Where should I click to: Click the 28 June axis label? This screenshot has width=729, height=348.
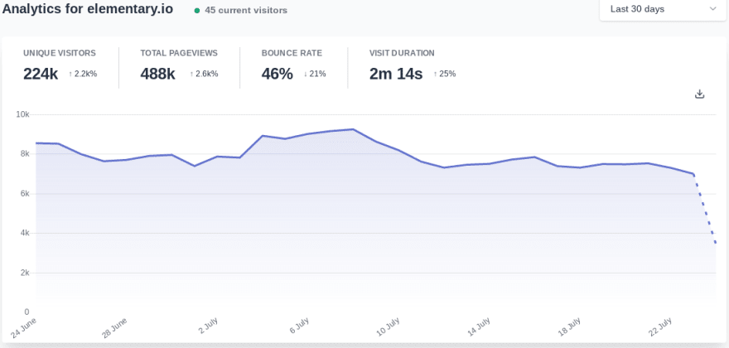tap(114, 327)
